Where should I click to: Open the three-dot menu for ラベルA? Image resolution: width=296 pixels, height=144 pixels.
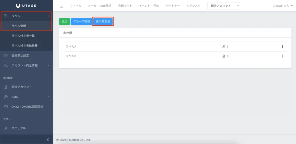pyautogui.click(x=282, y=46)
